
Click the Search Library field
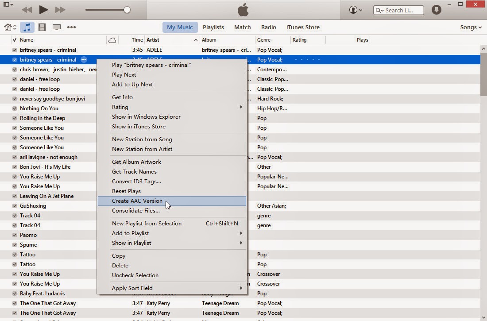[x=398, y=10]
